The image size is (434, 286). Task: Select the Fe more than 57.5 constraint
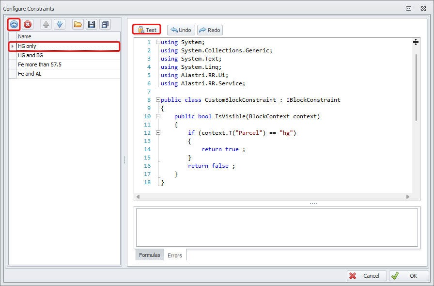click(40, 64)
